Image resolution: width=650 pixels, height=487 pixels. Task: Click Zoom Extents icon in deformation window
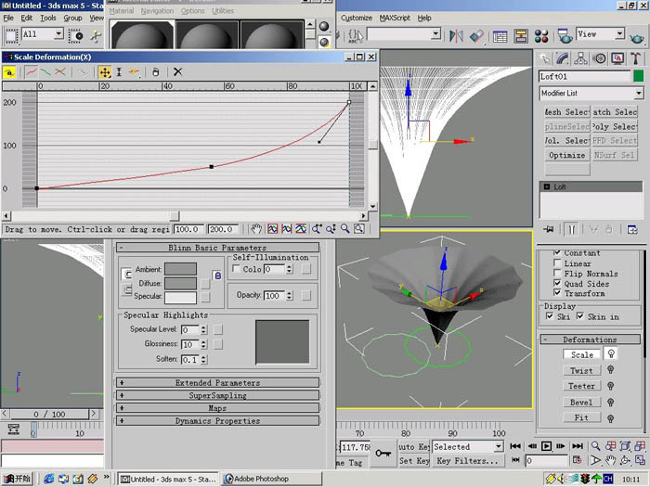coord(272,228)
